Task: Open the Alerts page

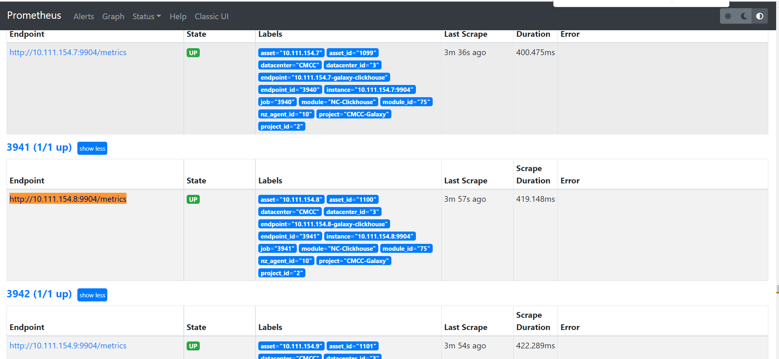Action: coord(84,16)
